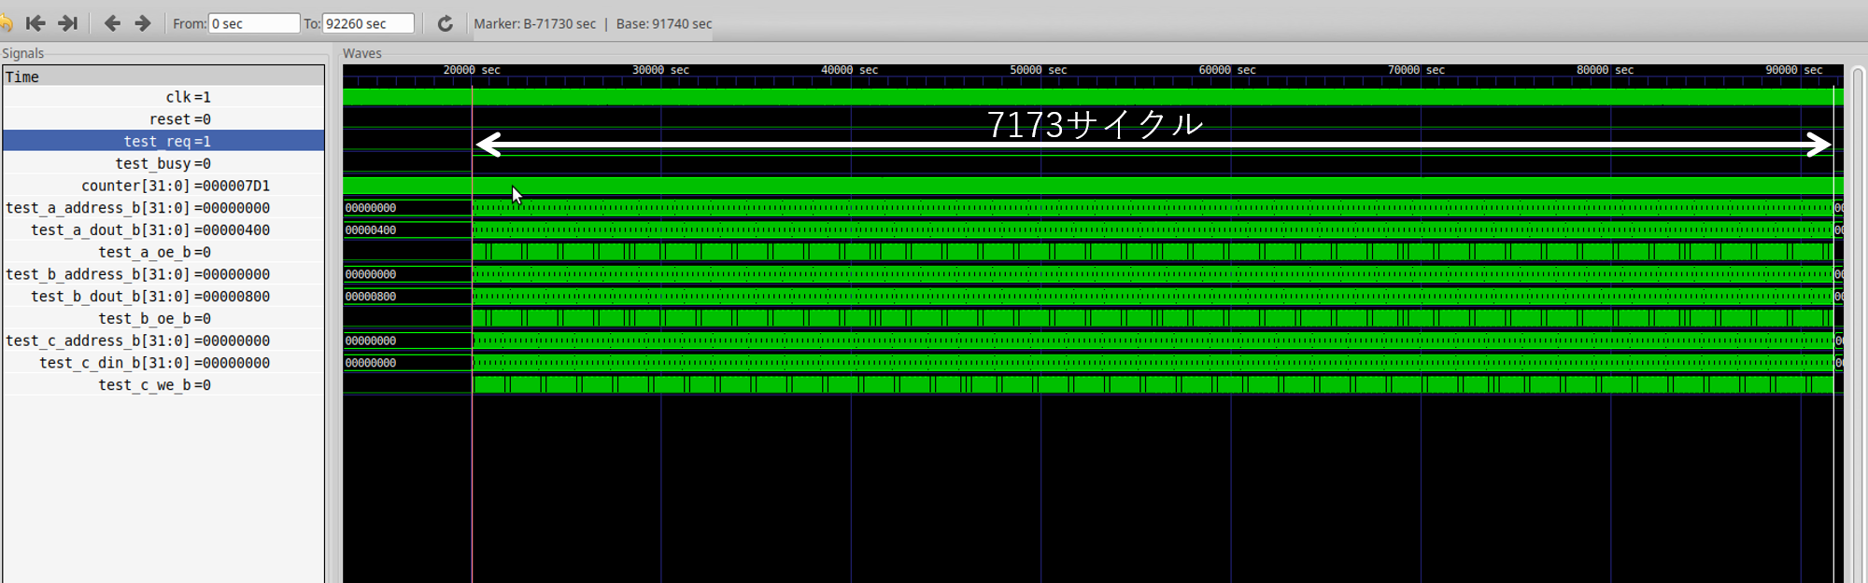Select the test_c_din_b[31:0] signal
Viewport: 1868px width, 583px height.
click(154, 363)
